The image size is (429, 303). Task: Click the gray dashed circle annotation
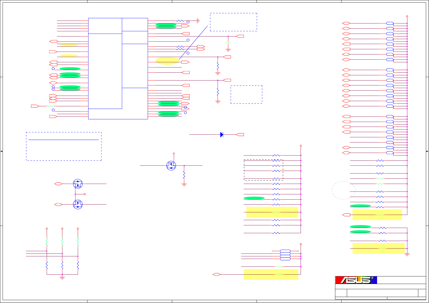coord(343,190)
